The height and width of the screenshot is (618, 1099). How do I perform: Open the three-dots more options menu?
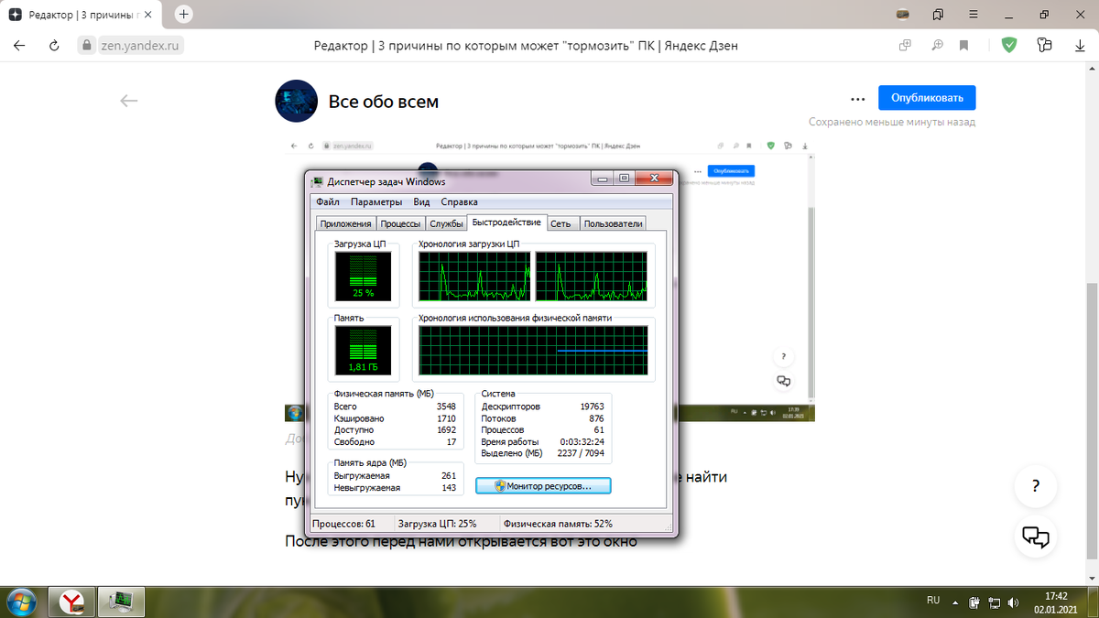click(x=857, y=99)
